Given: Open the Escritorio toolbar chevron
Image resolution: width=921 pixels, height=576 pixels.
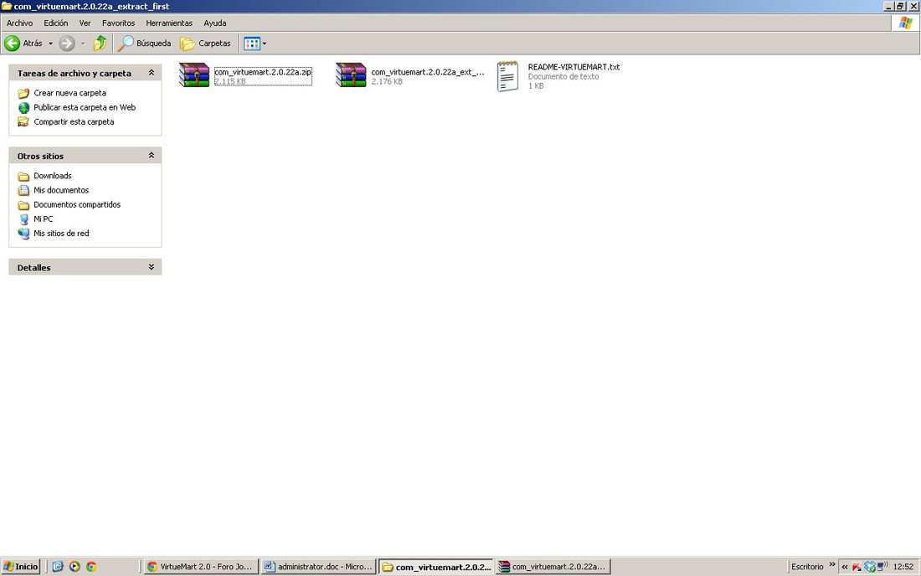Looking at the screenshot, I should [831, 565].
